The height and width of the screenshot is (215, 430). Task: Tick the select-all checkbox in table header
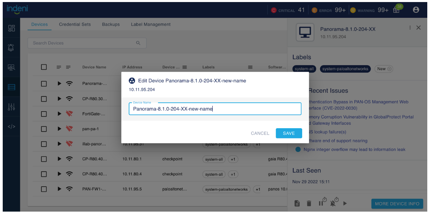(44, 67)
